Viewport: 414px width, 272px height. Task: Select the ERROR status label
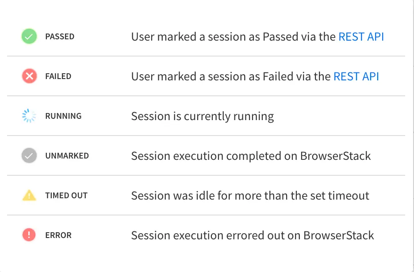click(58, 235)
